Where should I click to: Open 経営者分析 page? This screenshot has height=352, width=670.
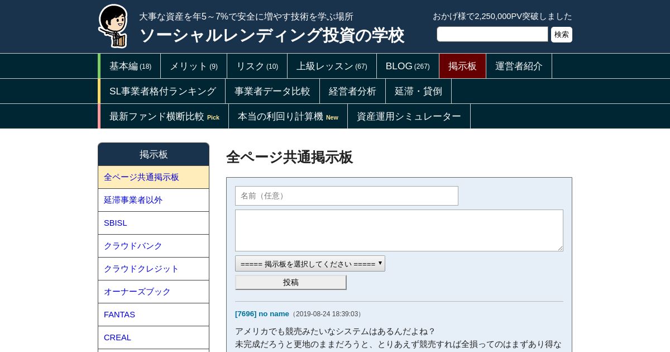tap(352, 91)
